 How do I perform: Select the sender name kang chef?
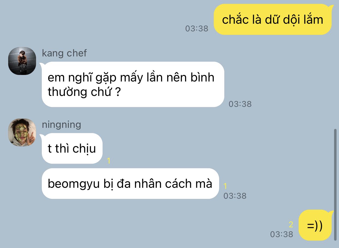64,53
